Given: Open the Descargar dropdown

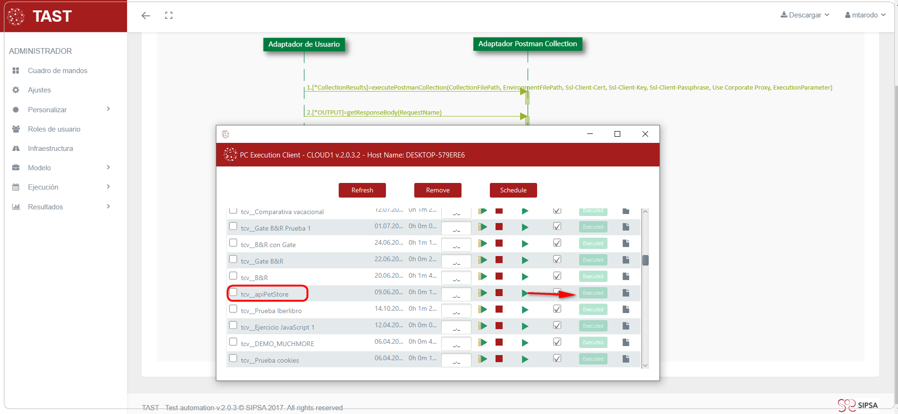Looking at the screenshot, I should click(805, 15).
